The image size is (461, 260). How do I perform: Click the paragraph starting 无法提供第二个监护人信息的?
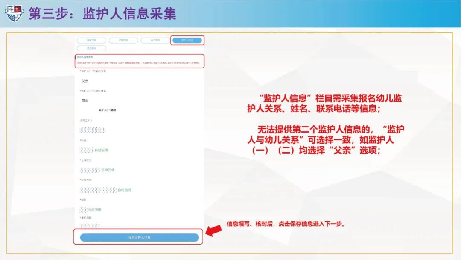(x=326, y=140)
